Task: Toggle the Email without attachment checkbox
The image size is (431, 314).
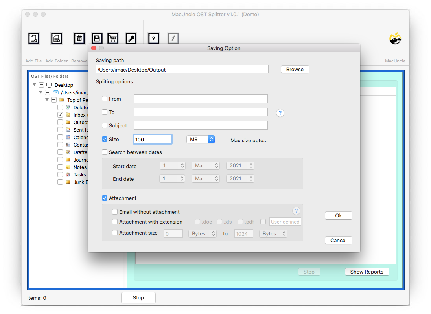Action: (115, 212)
